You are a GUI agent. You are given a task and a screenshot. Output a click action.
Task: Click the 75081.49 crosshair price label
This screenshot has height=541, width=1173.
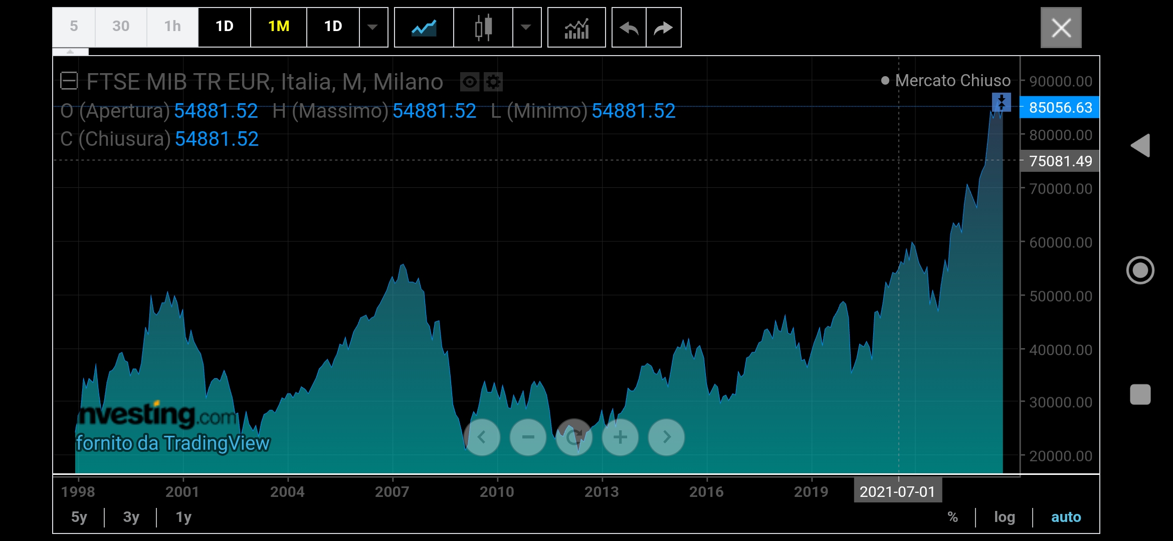pyautogui.click(x=1060, y=161)
